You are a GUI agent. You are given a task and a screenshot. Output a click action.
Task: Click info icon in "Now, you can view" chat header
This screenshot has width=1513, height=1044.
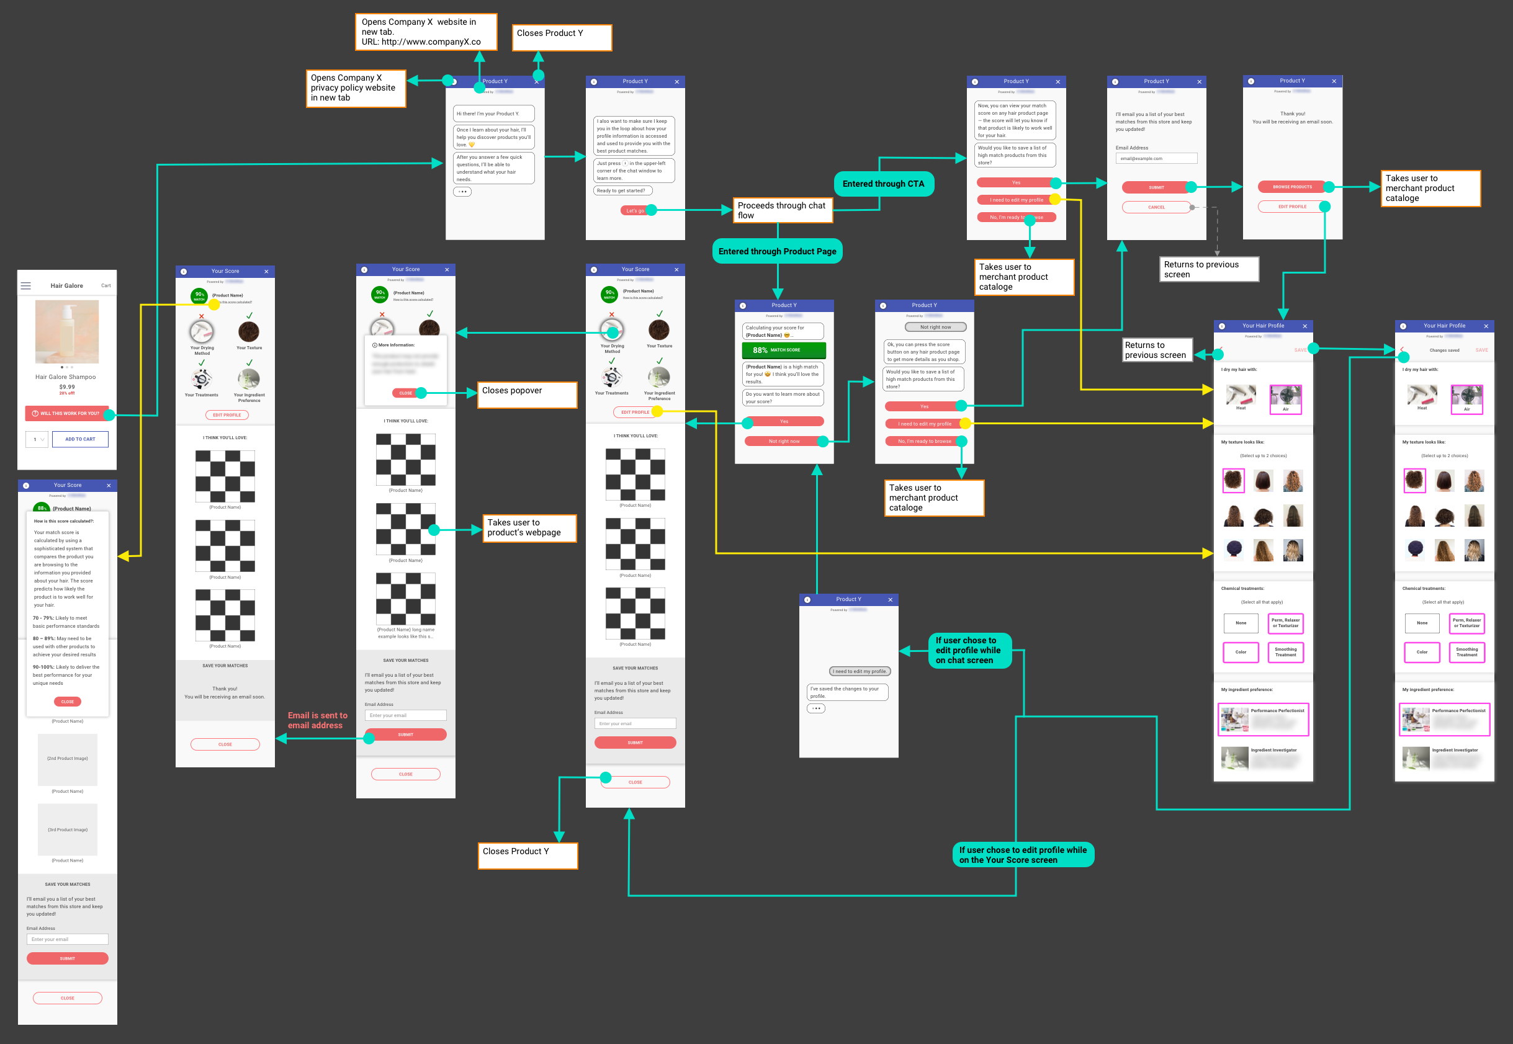click(x=975, y=82)
